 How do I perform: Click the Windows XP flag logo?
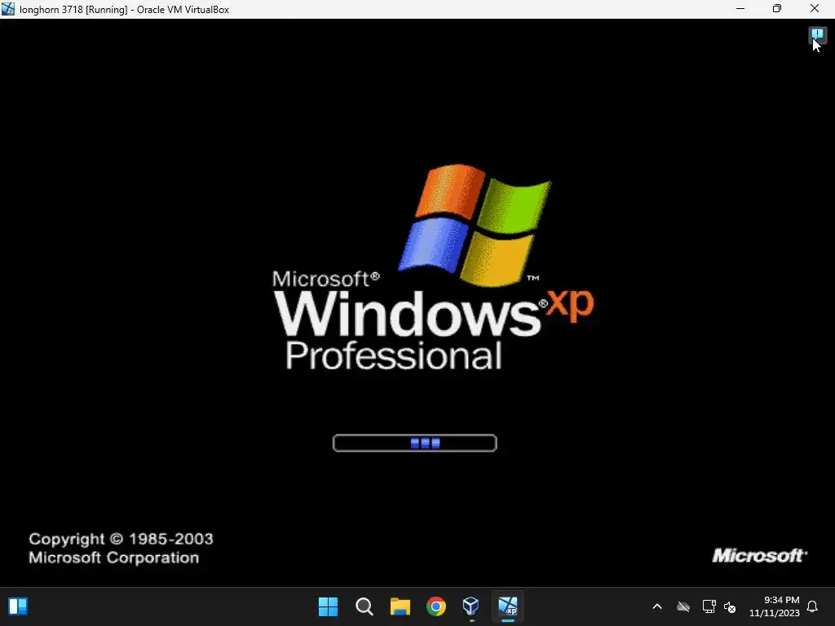click(475, 225)
